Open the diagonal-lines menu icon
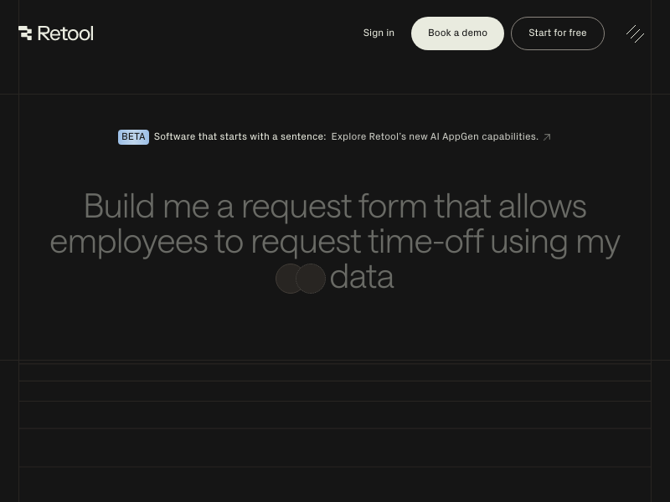670x502 pixels. pyautogui.click(x=635, y=33)
